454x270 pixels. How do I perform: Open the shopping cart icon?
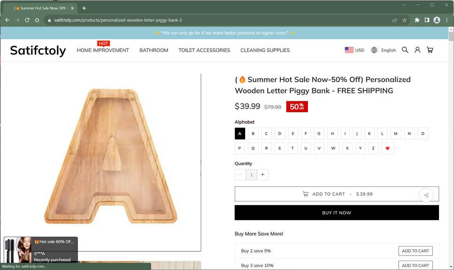pyautogui.click(x=430, y=50)
